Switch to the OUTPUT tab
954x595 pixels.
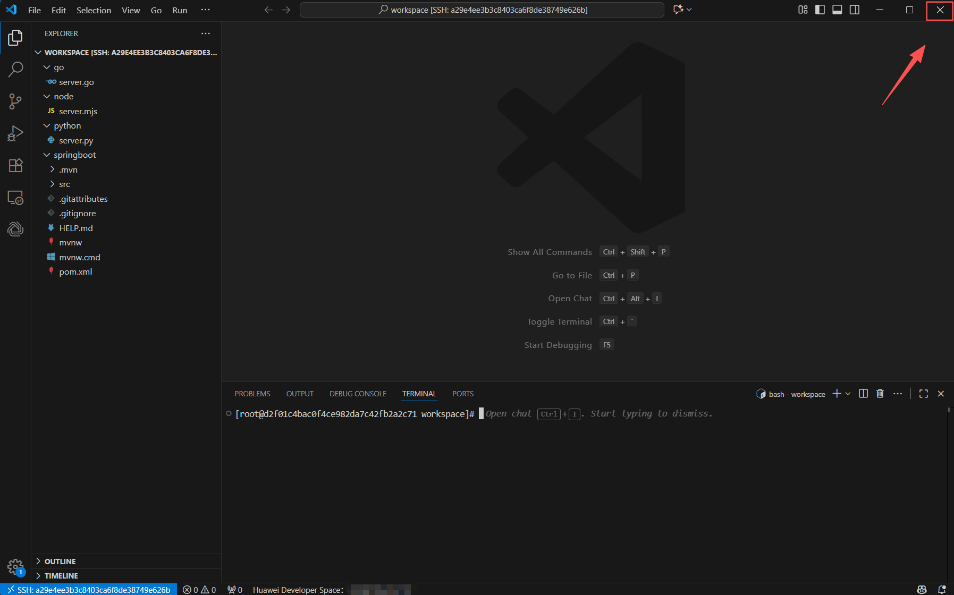pyautogui.click(x=300, y=394)
